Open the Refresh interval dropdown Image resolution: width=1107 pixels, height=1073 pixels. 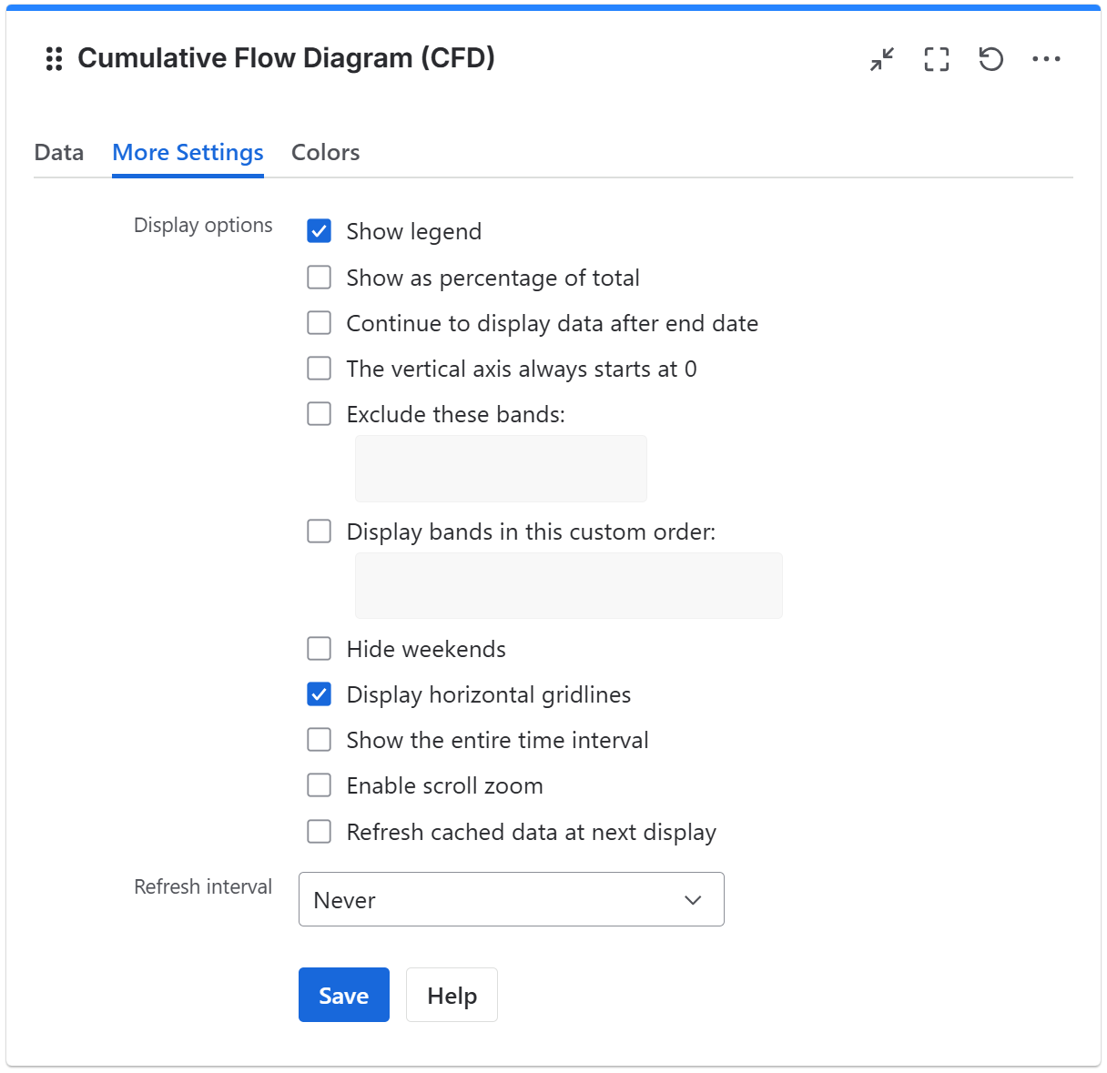point(511,899)
